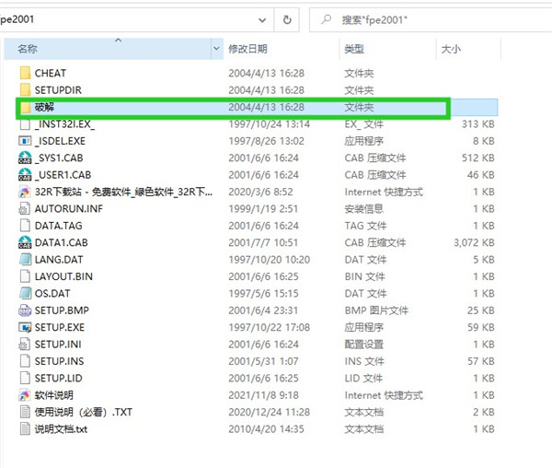Click the _ISDEL.EXE application icon
The height and width of the screenshot is (468, 552).
point(25,141)
